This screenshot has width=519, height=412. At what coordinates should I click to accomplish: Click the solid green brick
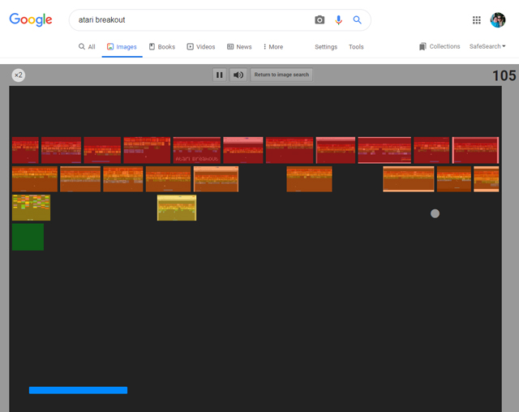tap(28, 237)
